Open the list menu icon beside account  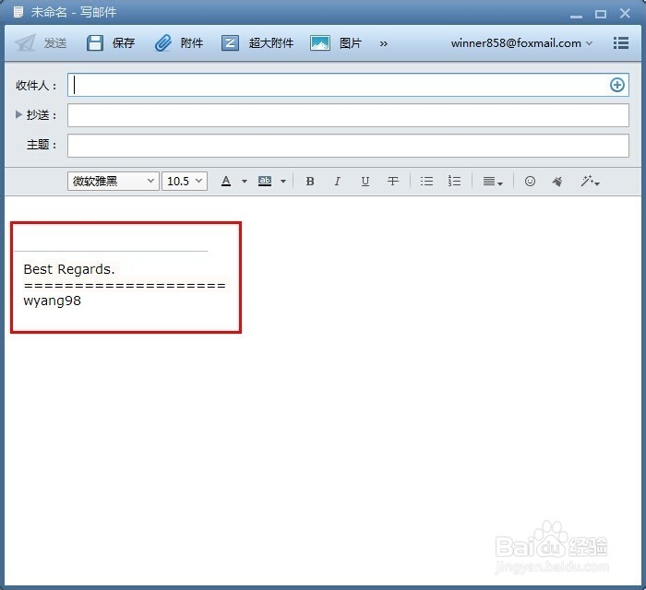[620, 42]
